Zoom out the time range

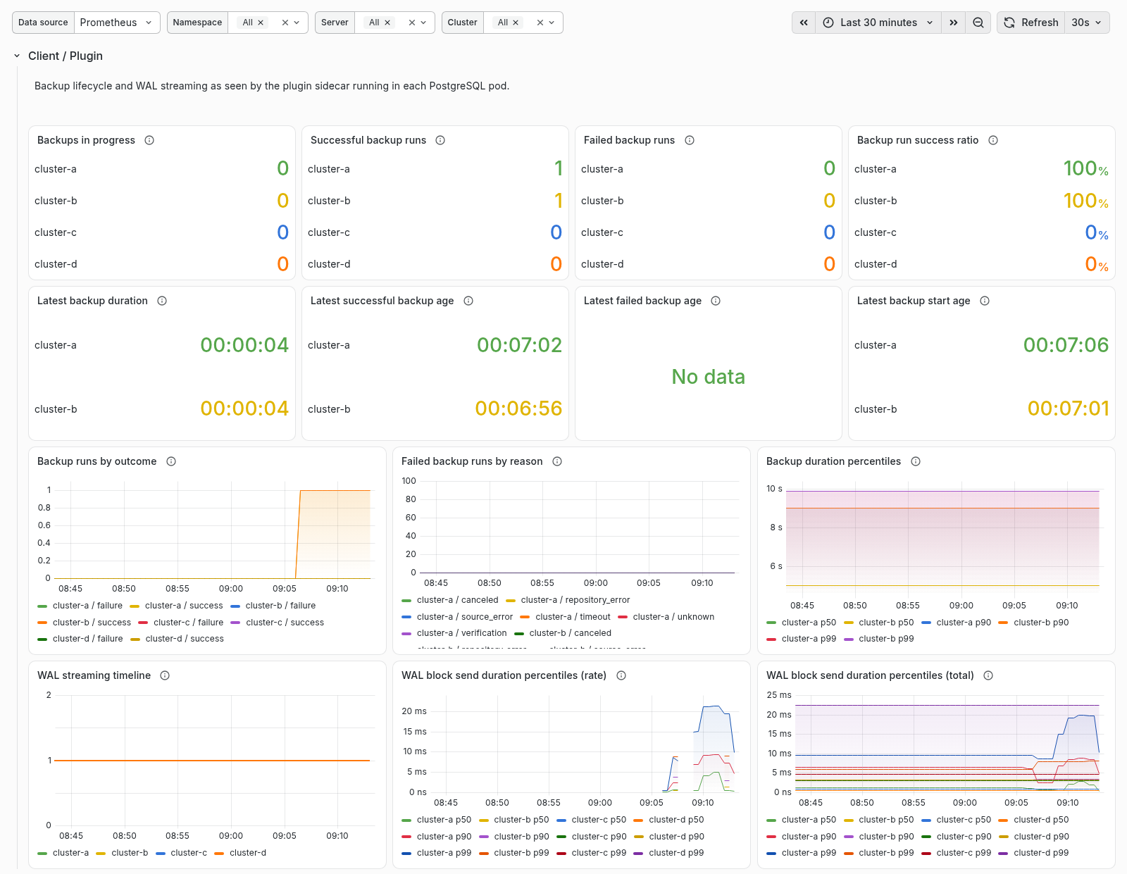tap(978, 23)
